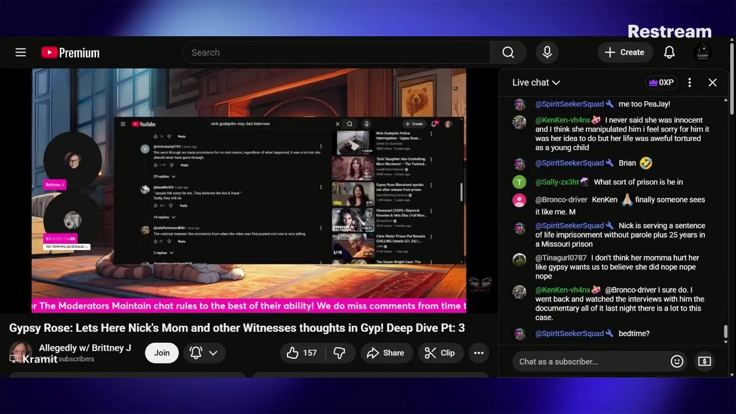Screen dimensions: 736x414
Task: Dislike the video thumbs down
Action: (x=340, y=353)
